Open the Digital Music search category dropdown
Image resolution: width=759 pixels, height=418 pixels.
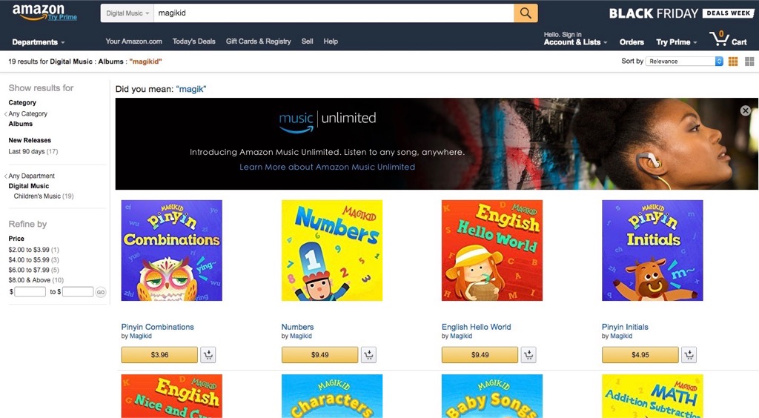[x=127, y=13]
